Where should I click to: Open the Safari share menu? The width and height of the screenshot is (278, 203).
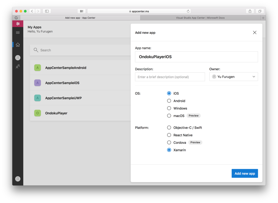[x=250, y=11]
